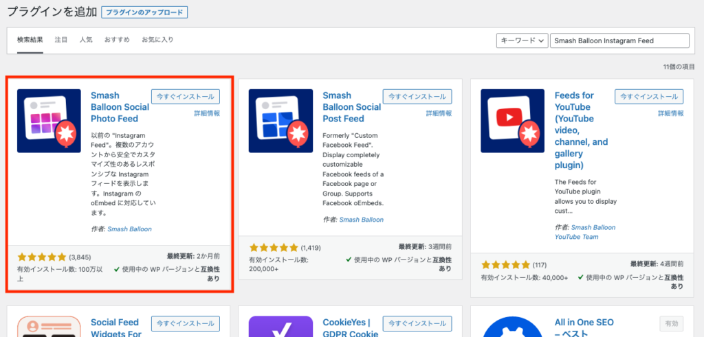This screenshot has height=337, width=704.
Task: Install Smash Balloon Social Post Feed now
Action: (x=417, y=96)
